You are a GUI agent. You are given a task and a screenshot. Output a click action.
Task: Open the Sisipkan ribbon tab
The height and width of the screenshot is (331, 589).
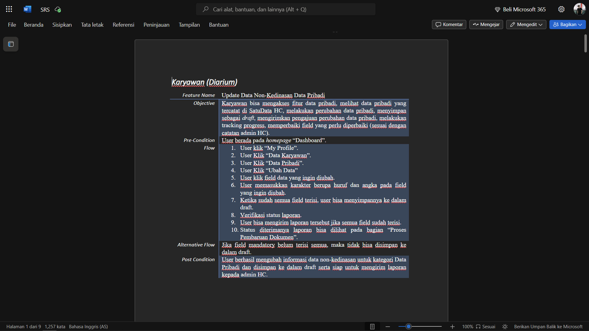pos(62,25)
